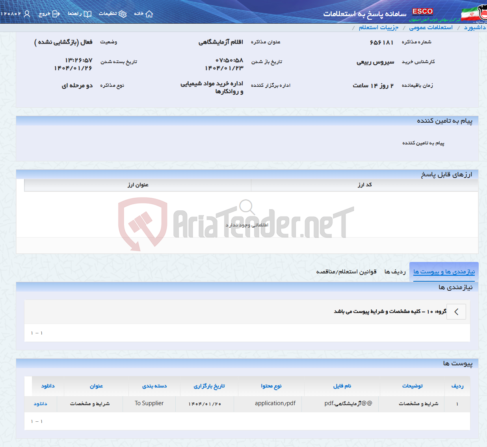
Task: Sort attachments by دسته بندی column header
Action: [x=154, y=386]
